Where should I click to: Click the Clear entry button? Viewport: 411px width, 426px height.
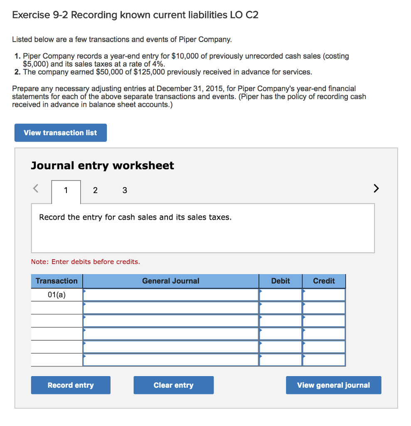coord(173,385)
